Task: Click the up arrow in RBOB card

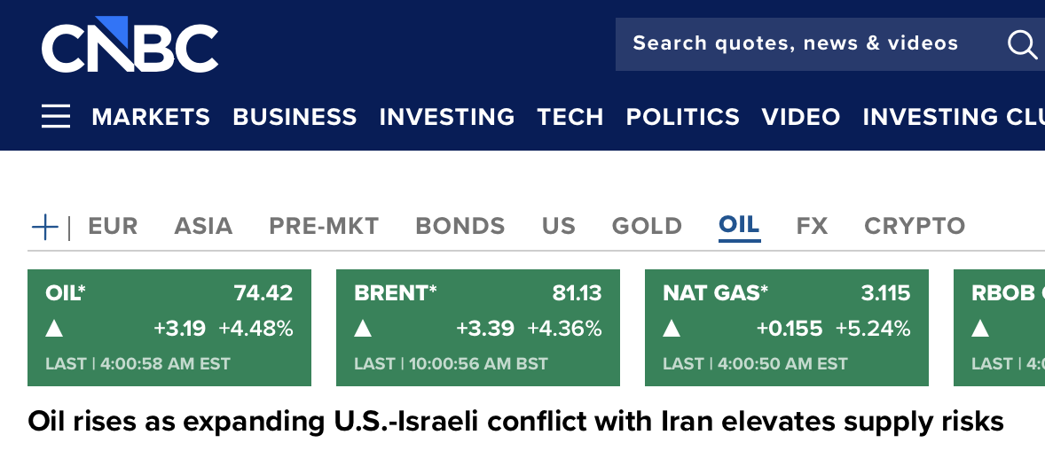Action: (x=980, y=329)
